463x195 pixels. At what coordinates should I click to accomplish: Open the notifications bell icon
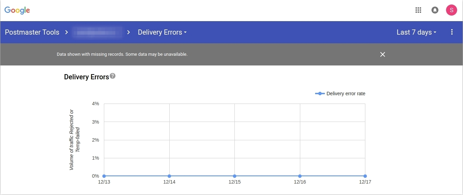click(x=435, y=10)
